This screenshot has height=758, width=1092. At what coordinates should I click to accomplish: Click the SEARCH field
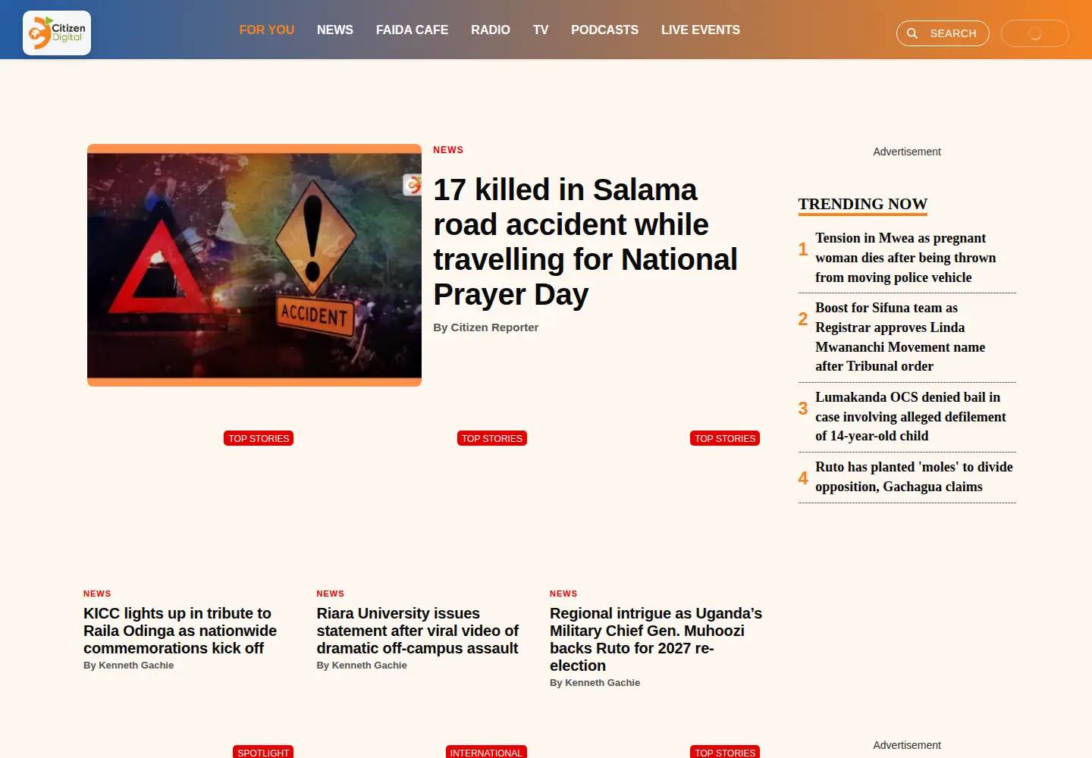(x=943, y=33)
